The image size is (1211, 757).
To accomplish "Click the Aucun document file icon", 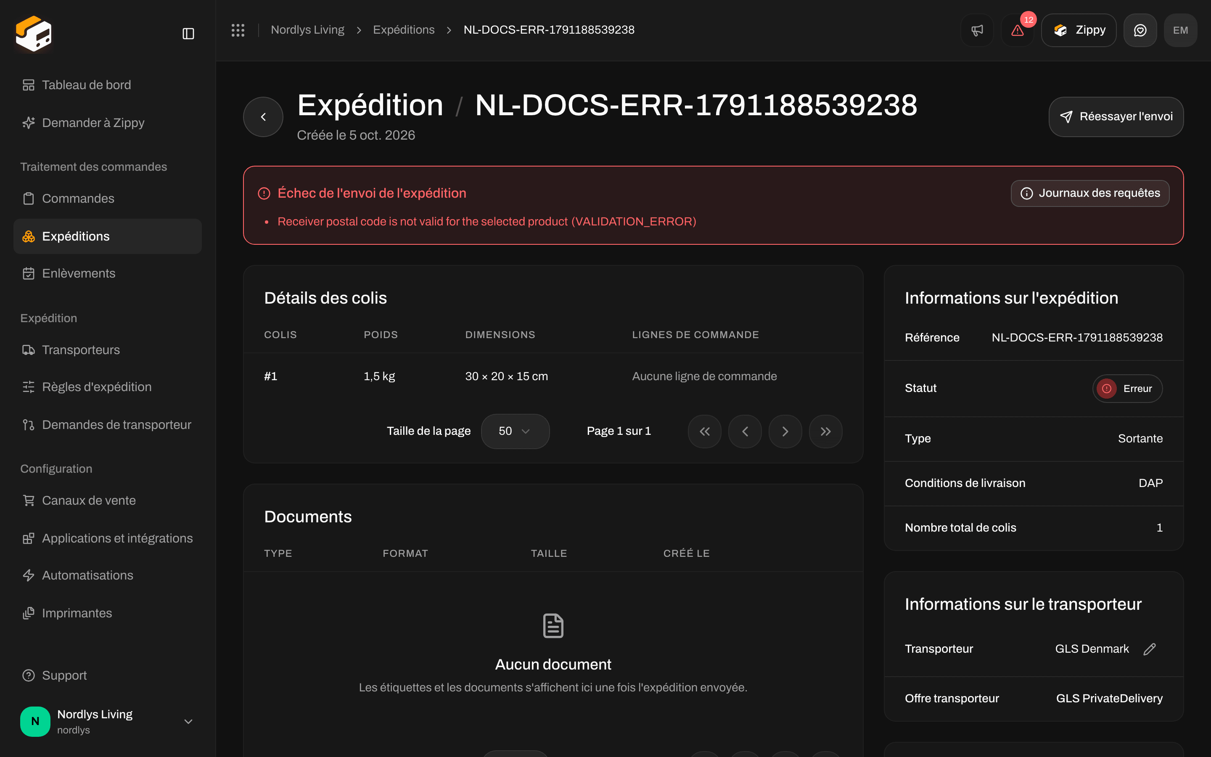I will (553, 626).
